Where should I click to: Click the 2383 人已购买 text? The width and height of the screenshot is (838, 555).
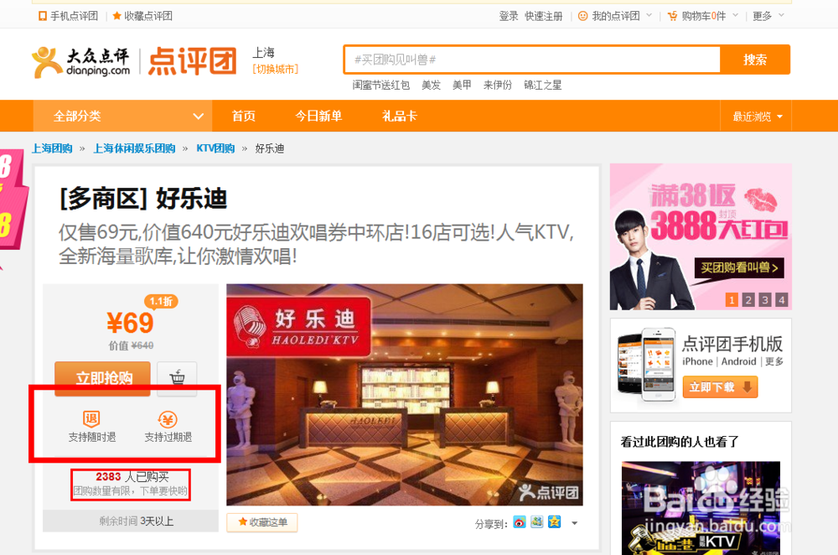(132, 476)
